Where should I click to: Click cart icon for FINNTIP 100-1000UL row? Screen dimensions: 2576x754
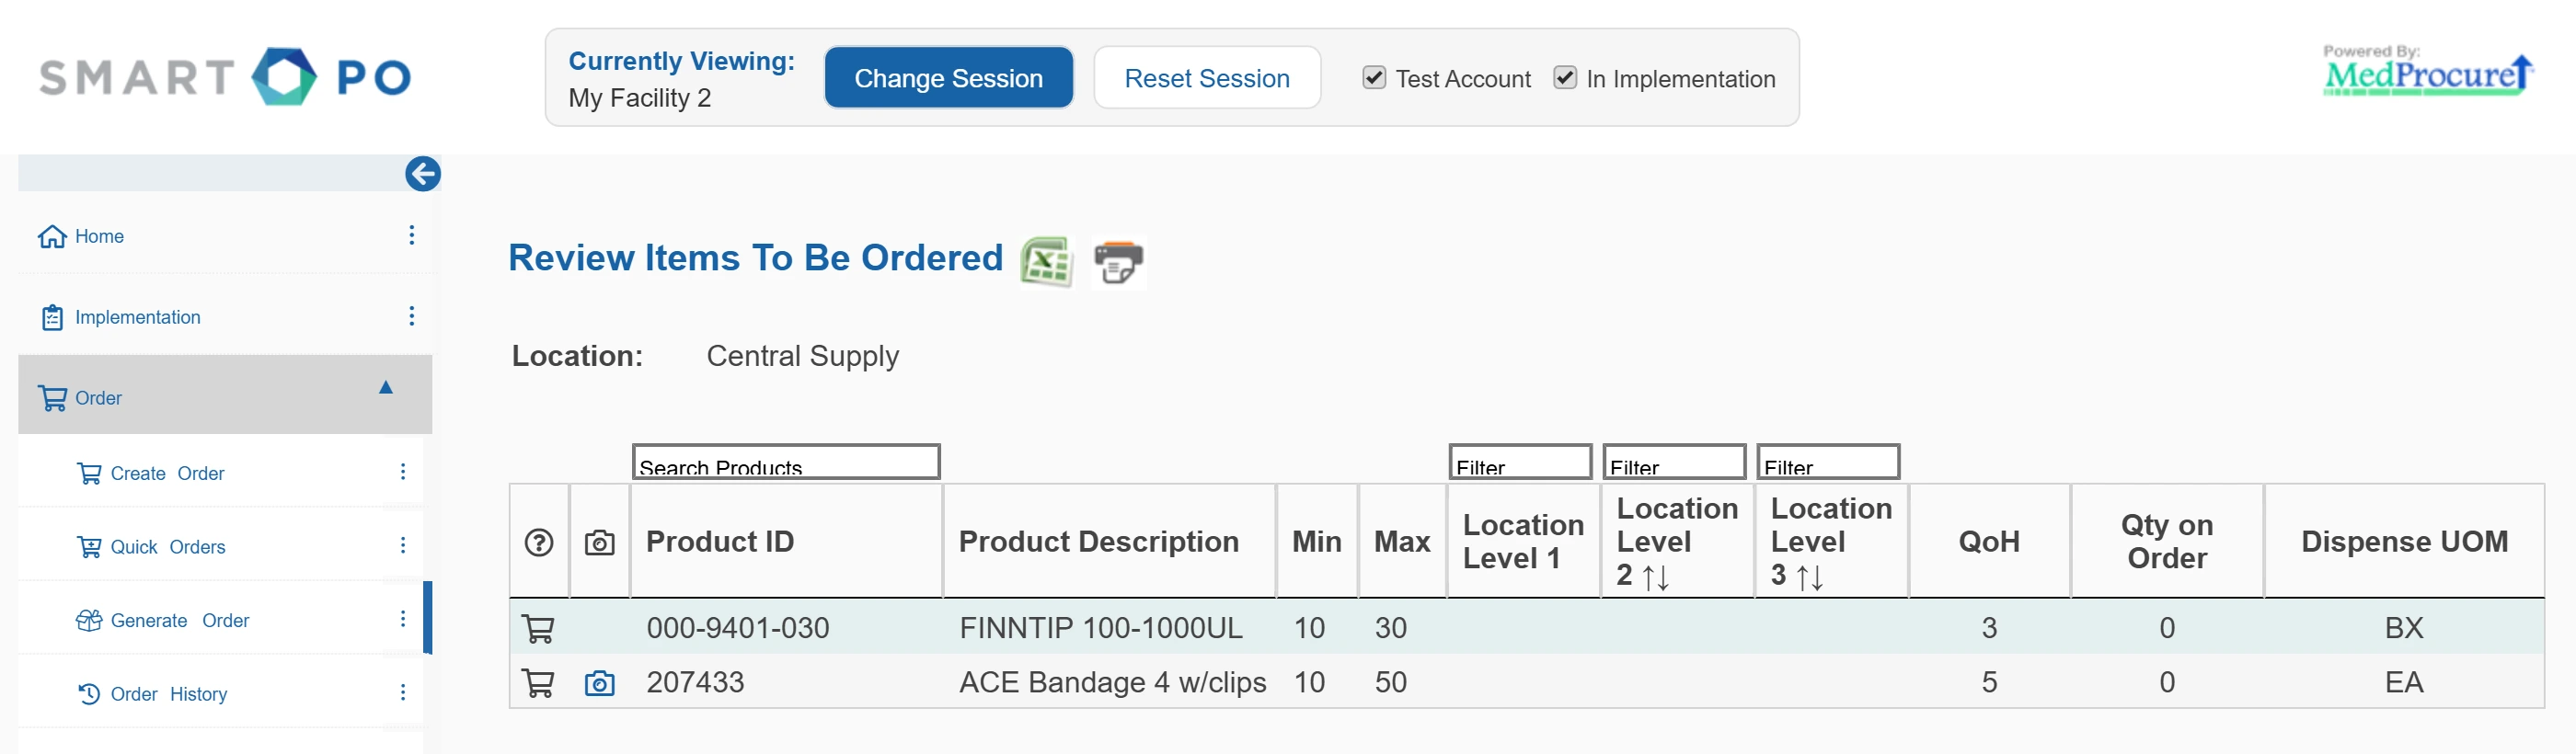(538, 628)
